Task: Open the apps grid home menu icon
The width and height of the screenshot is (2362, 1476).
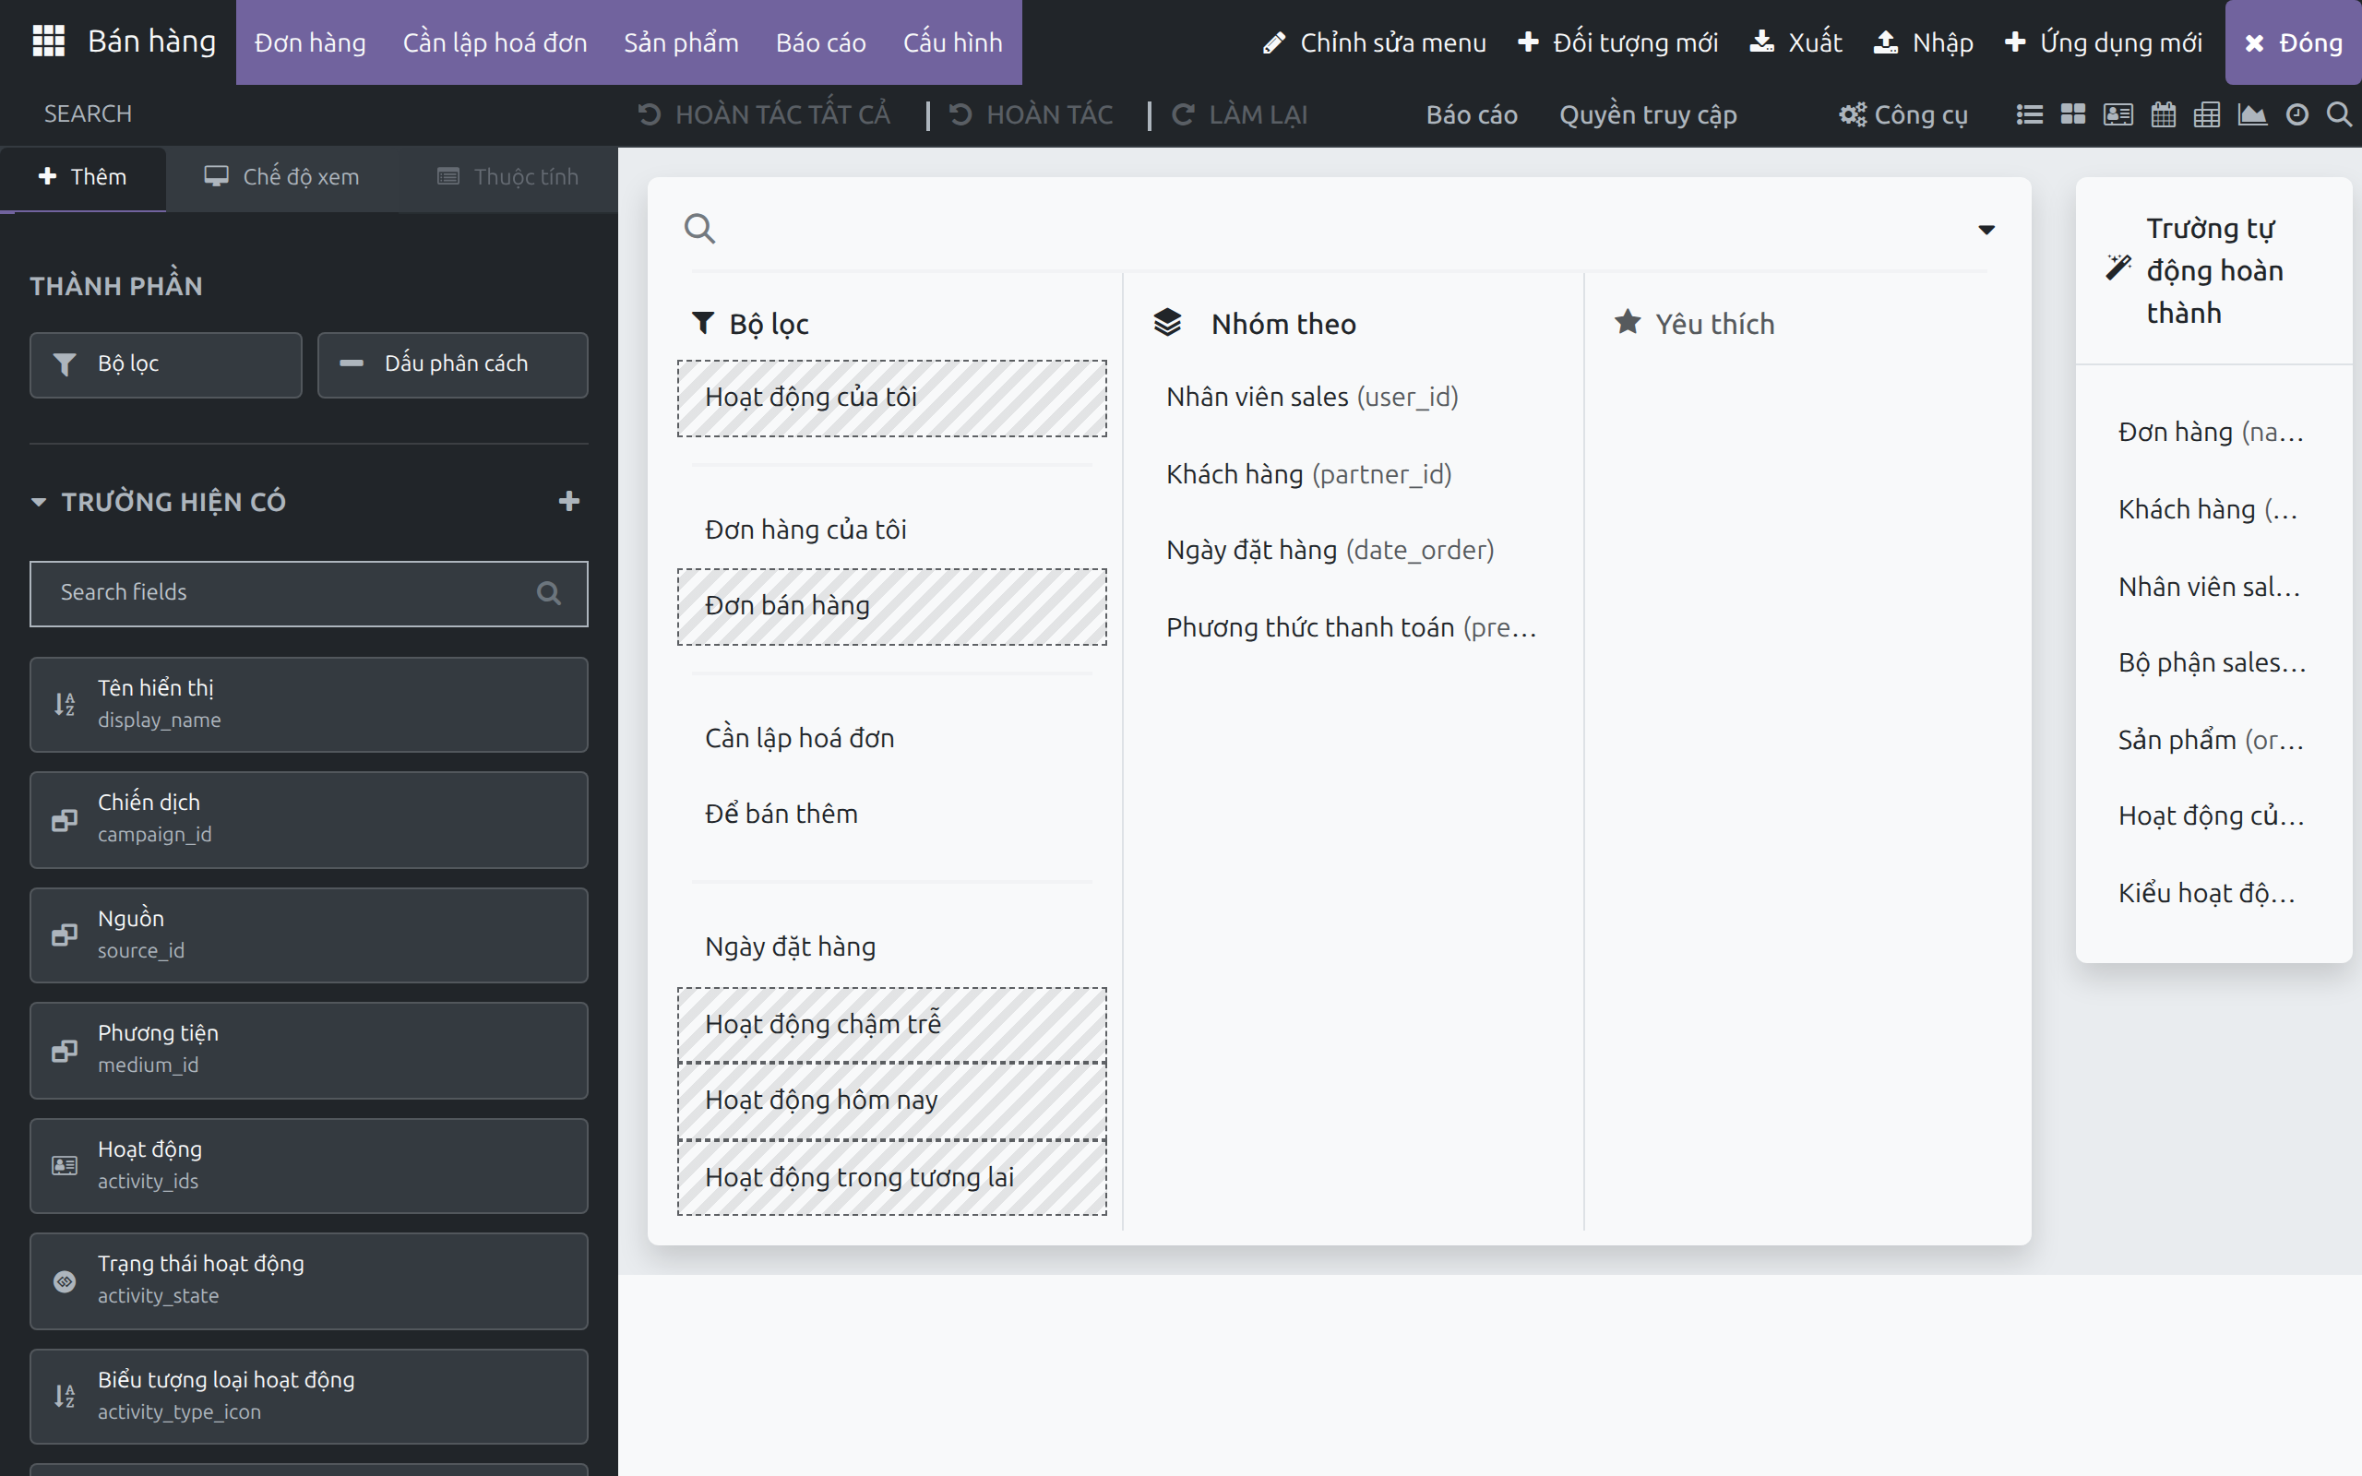Action: click(x=48, y=42)
